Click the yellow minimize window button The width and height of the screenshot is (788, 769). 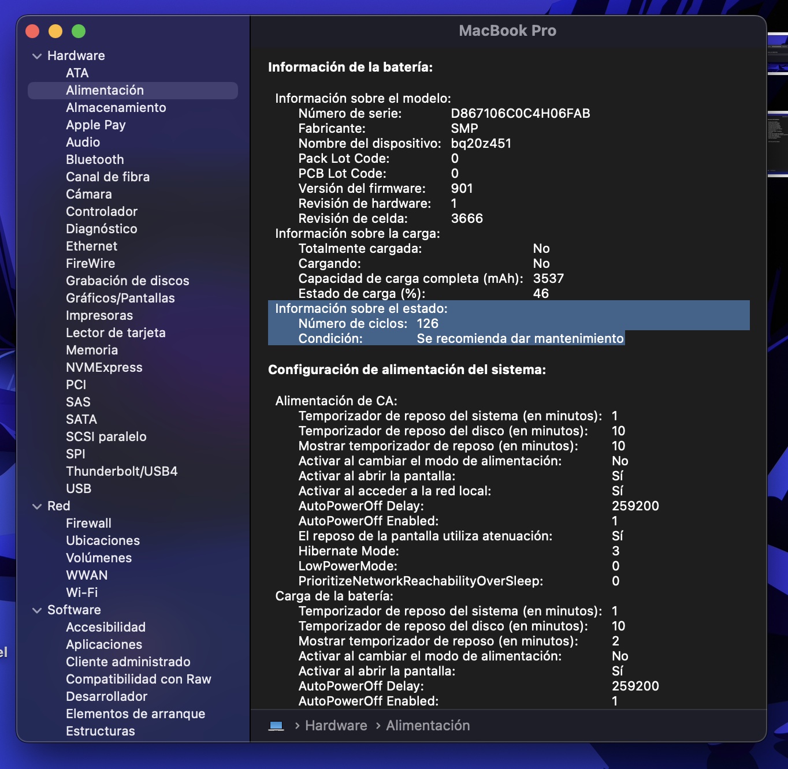55,31
